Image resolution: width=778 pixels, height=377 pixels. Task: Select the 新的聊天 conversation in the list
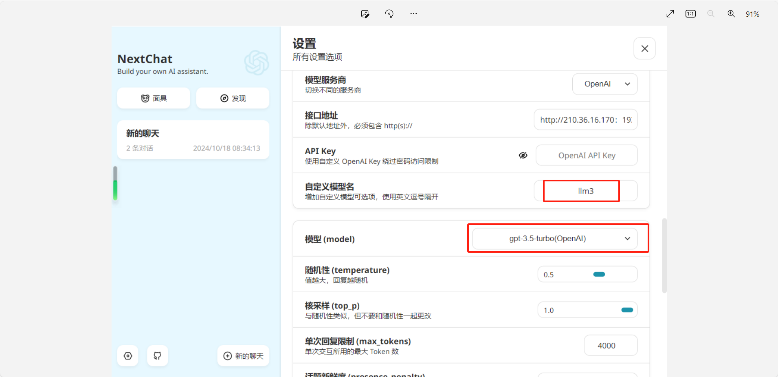[x=193, y=140]
